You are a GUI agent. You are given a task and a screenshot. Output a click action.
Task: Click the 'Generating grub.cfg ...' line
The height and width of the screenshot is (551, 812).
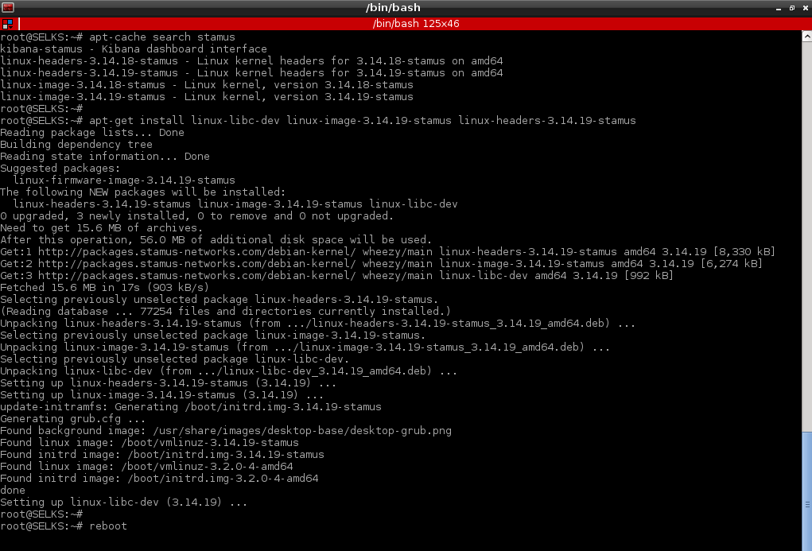[73, 418]
